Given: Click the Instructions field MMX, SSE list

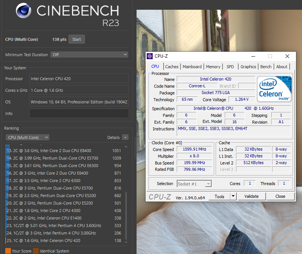Looking at the screenshot, I should point(234,131).
